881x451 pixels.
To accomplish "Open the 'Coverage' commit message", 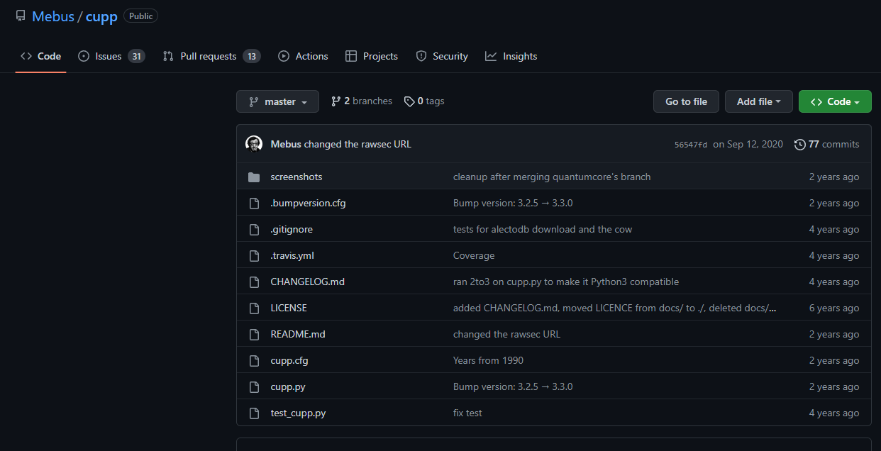I will [x=474, y=255].
